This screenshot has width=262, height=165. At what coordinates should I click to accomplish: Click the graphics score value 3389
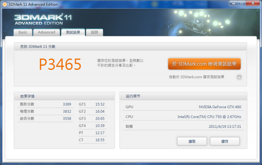67,104
